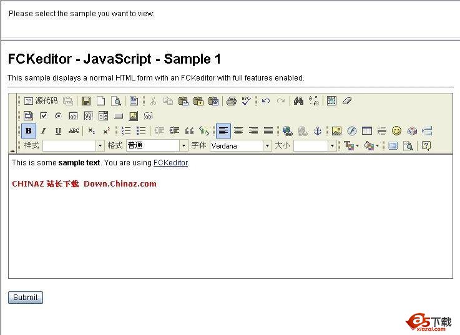Toggle Strikethrough formatting
This screenshot has width=460, height=335.
tap(74, 131)
